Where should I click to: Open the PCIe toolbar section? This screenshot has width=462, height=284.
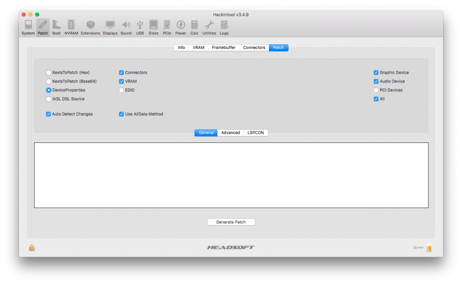tap(167, 28)
